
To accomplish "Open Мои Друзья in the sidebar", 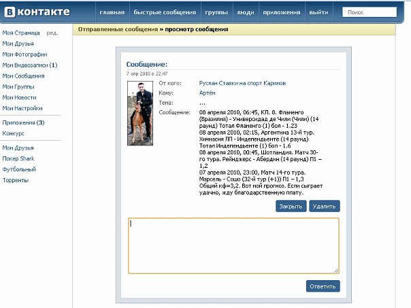I will pos(18,44).
